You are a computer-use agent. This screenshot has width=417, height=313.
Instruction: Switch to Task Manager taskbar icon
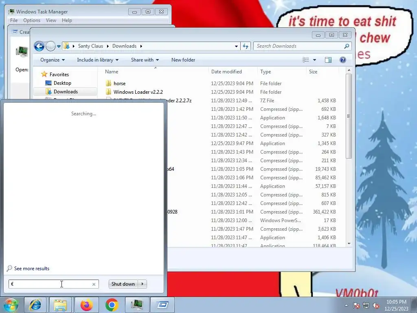tap(137, 305)
